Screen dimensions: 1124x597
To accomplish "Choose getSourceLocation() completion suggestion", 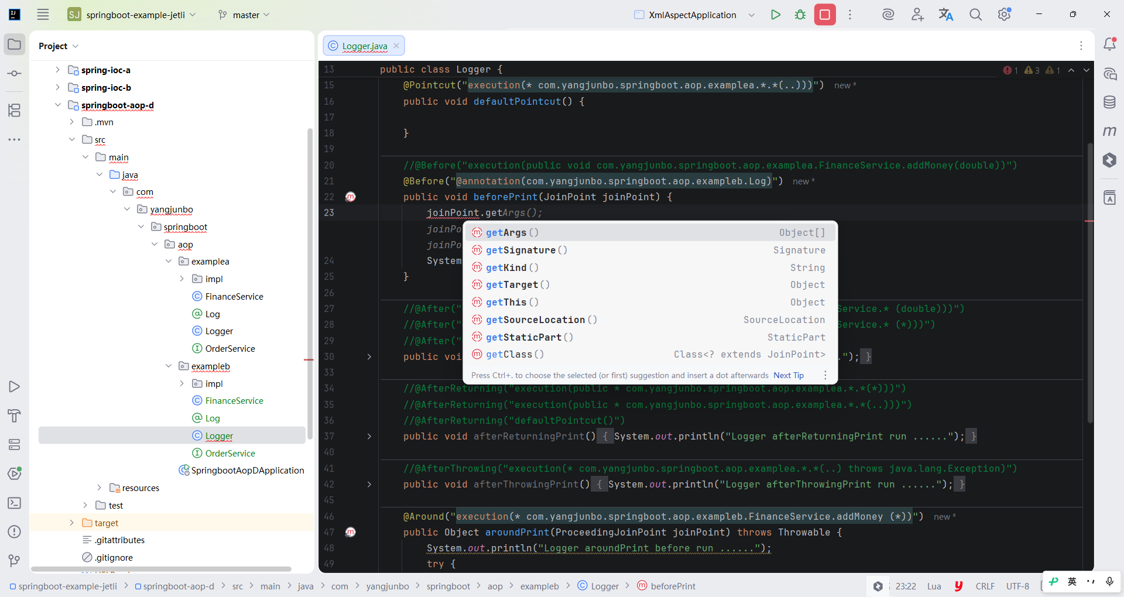I will (x=650, y=320).
